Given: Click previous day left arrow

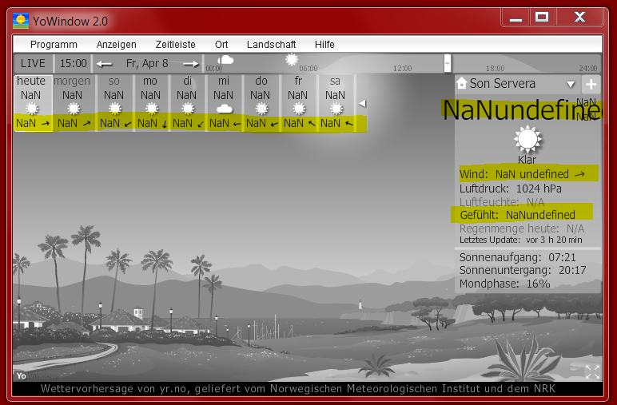Looking at the screenshot, I should point(105,63).
